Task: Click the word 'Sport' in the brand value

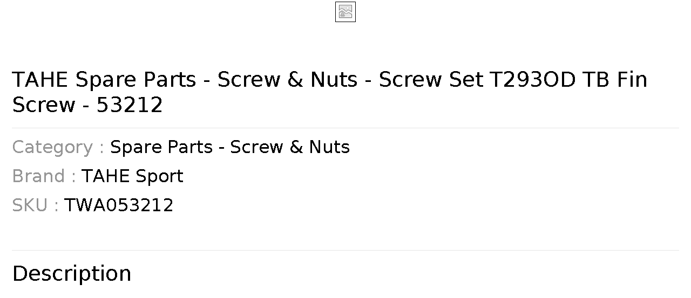Action: 159,177
